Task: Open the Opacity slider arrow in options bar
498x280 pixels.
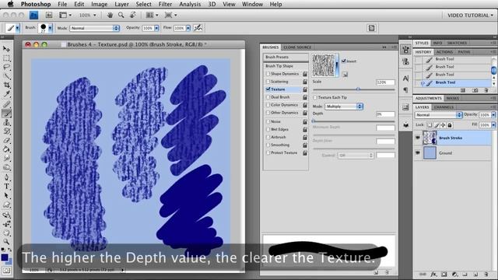Action: point(156,28)
